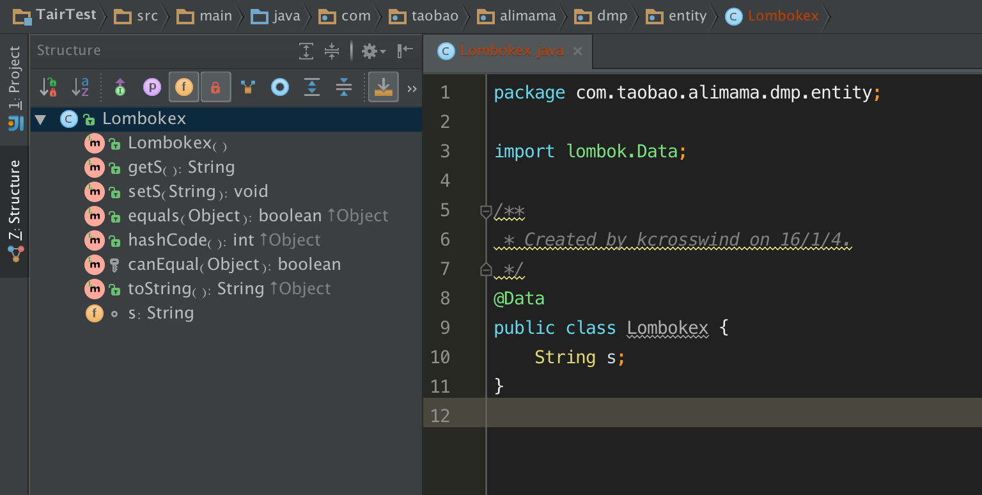Hide the Structure tool window
The image size is (982, 495).
pyautogui.click(x=405, y=51)
